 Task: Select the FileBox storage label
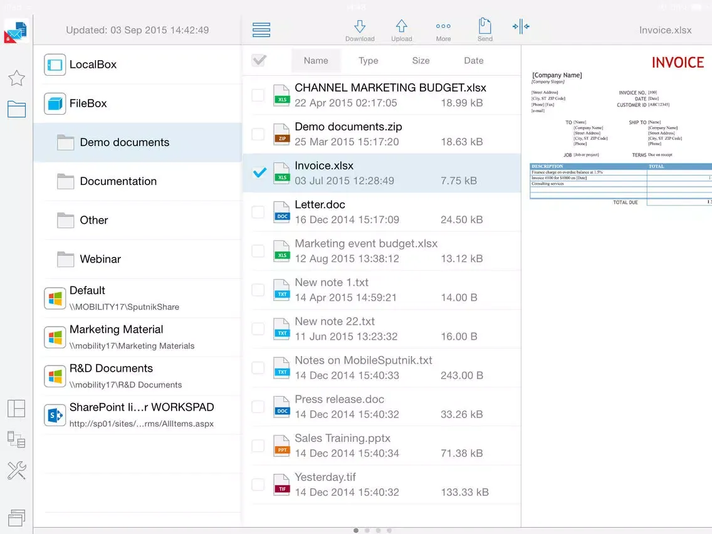pyautogui.click(x=88, y=103)
